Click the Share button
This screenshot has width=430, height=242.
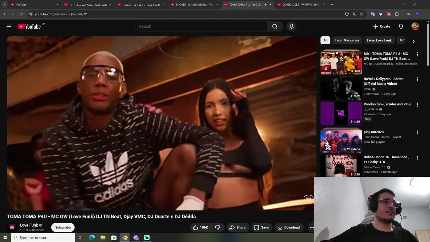coord(238,228)
